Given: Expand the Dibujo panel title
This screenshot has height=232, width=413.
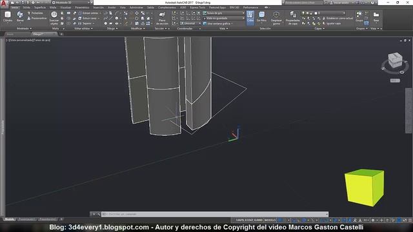Looking at the screenshot, I should pyautogui.click(x=112, y=28).
